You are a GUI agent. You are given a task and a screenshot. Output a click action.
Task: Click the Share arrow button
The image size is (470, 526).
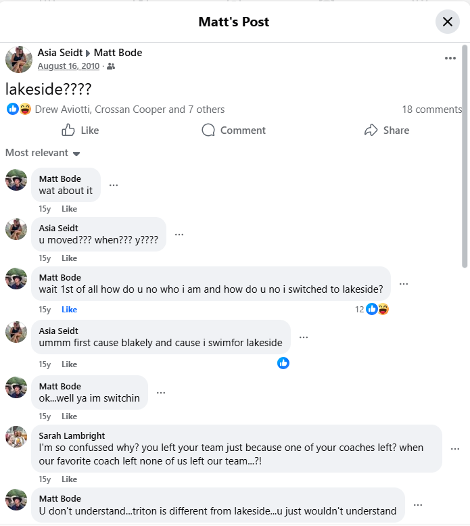click(x=387, y=130)
